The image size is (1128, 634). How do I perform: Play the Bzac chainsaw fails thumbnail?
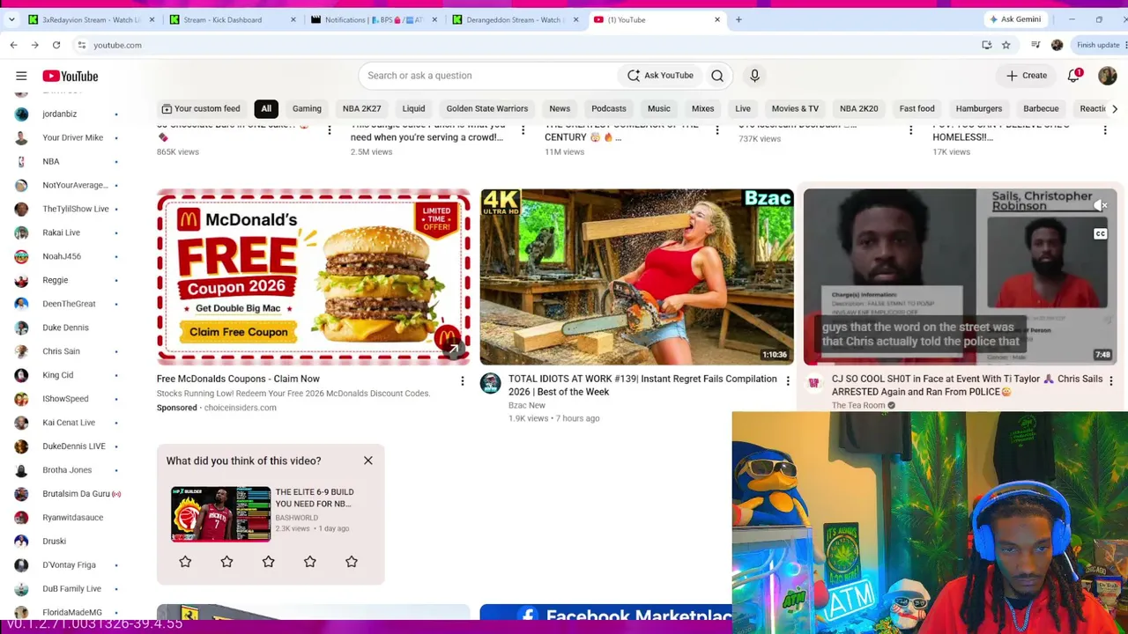pyautogui.click(x=637, y=276)
